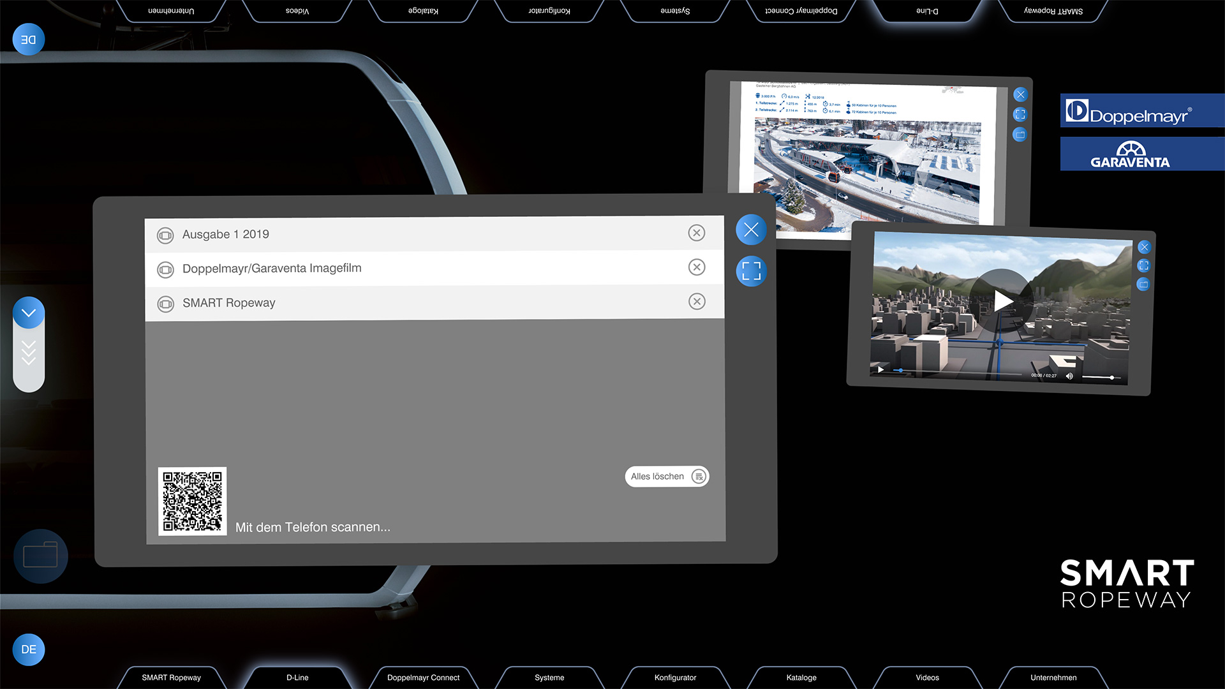Switch language with top mirrored DE button
1225x689 pixels.
tap(29, 40)
